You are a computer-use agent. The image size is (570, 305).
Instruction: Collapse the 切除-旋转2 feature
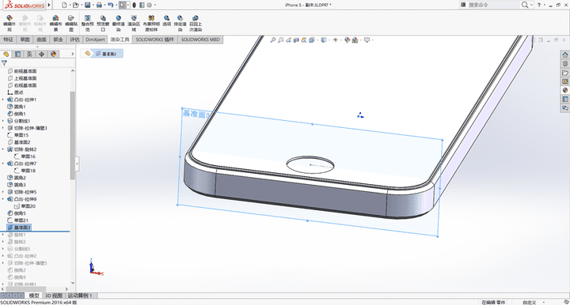click(3, 149)
